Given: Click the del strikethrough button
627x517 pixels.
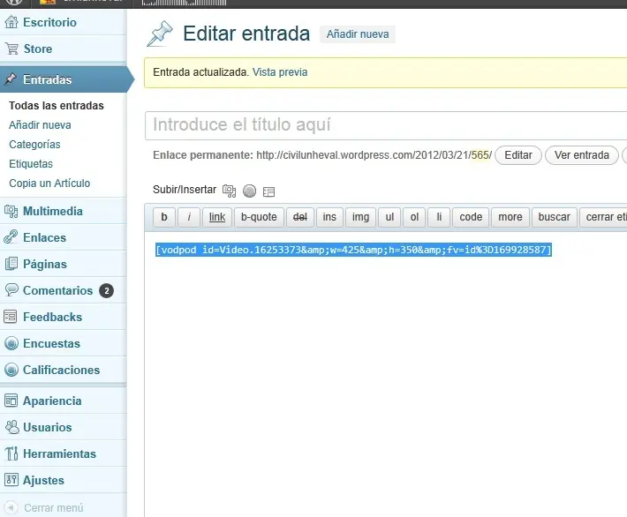Looking at the screenshot, I should click(300, 217).
